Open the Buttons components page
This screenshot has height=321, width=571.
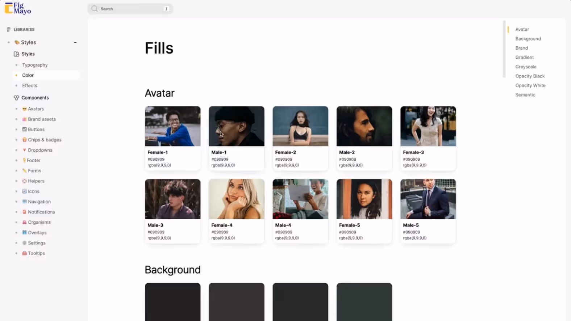(x=36, y=130)
